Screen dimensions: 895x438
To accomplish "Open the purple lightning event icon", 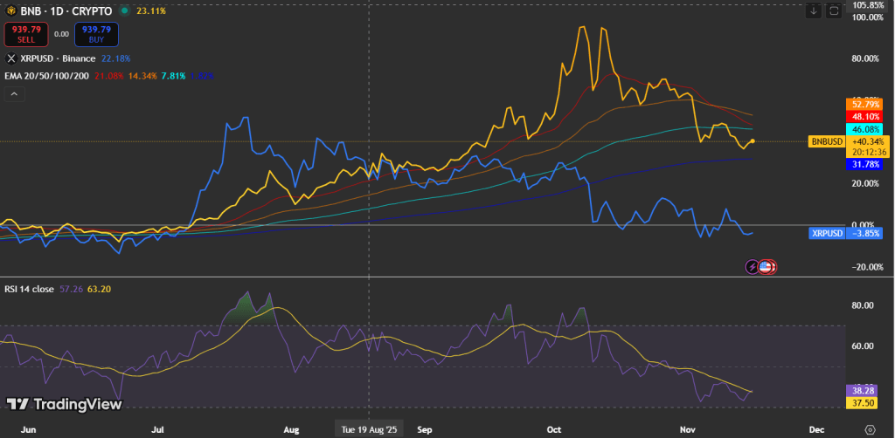I will pos(753,266).
